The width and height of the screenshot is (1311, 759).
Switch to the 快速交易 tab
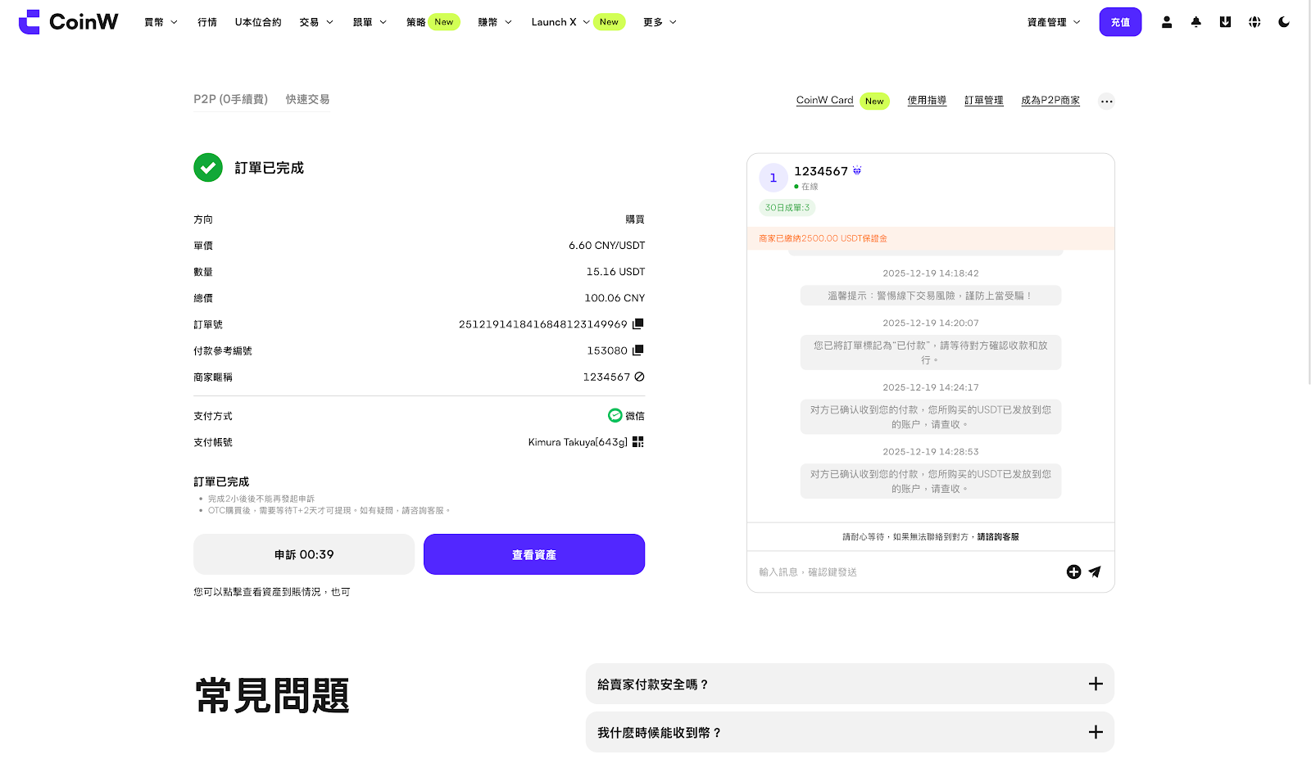[307, 99]
